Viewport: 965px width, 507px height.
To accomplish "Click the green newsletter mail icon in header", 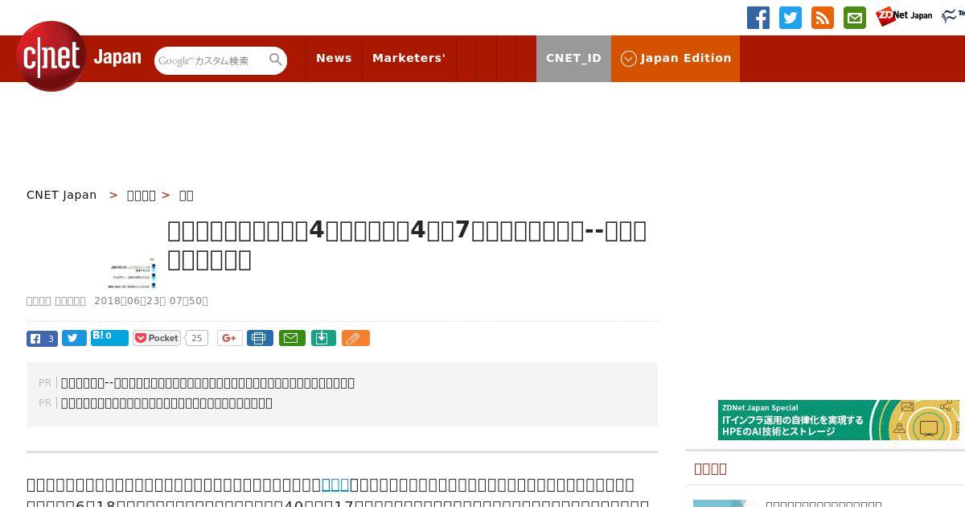I will pyautogui.click(x=854, y=18).
